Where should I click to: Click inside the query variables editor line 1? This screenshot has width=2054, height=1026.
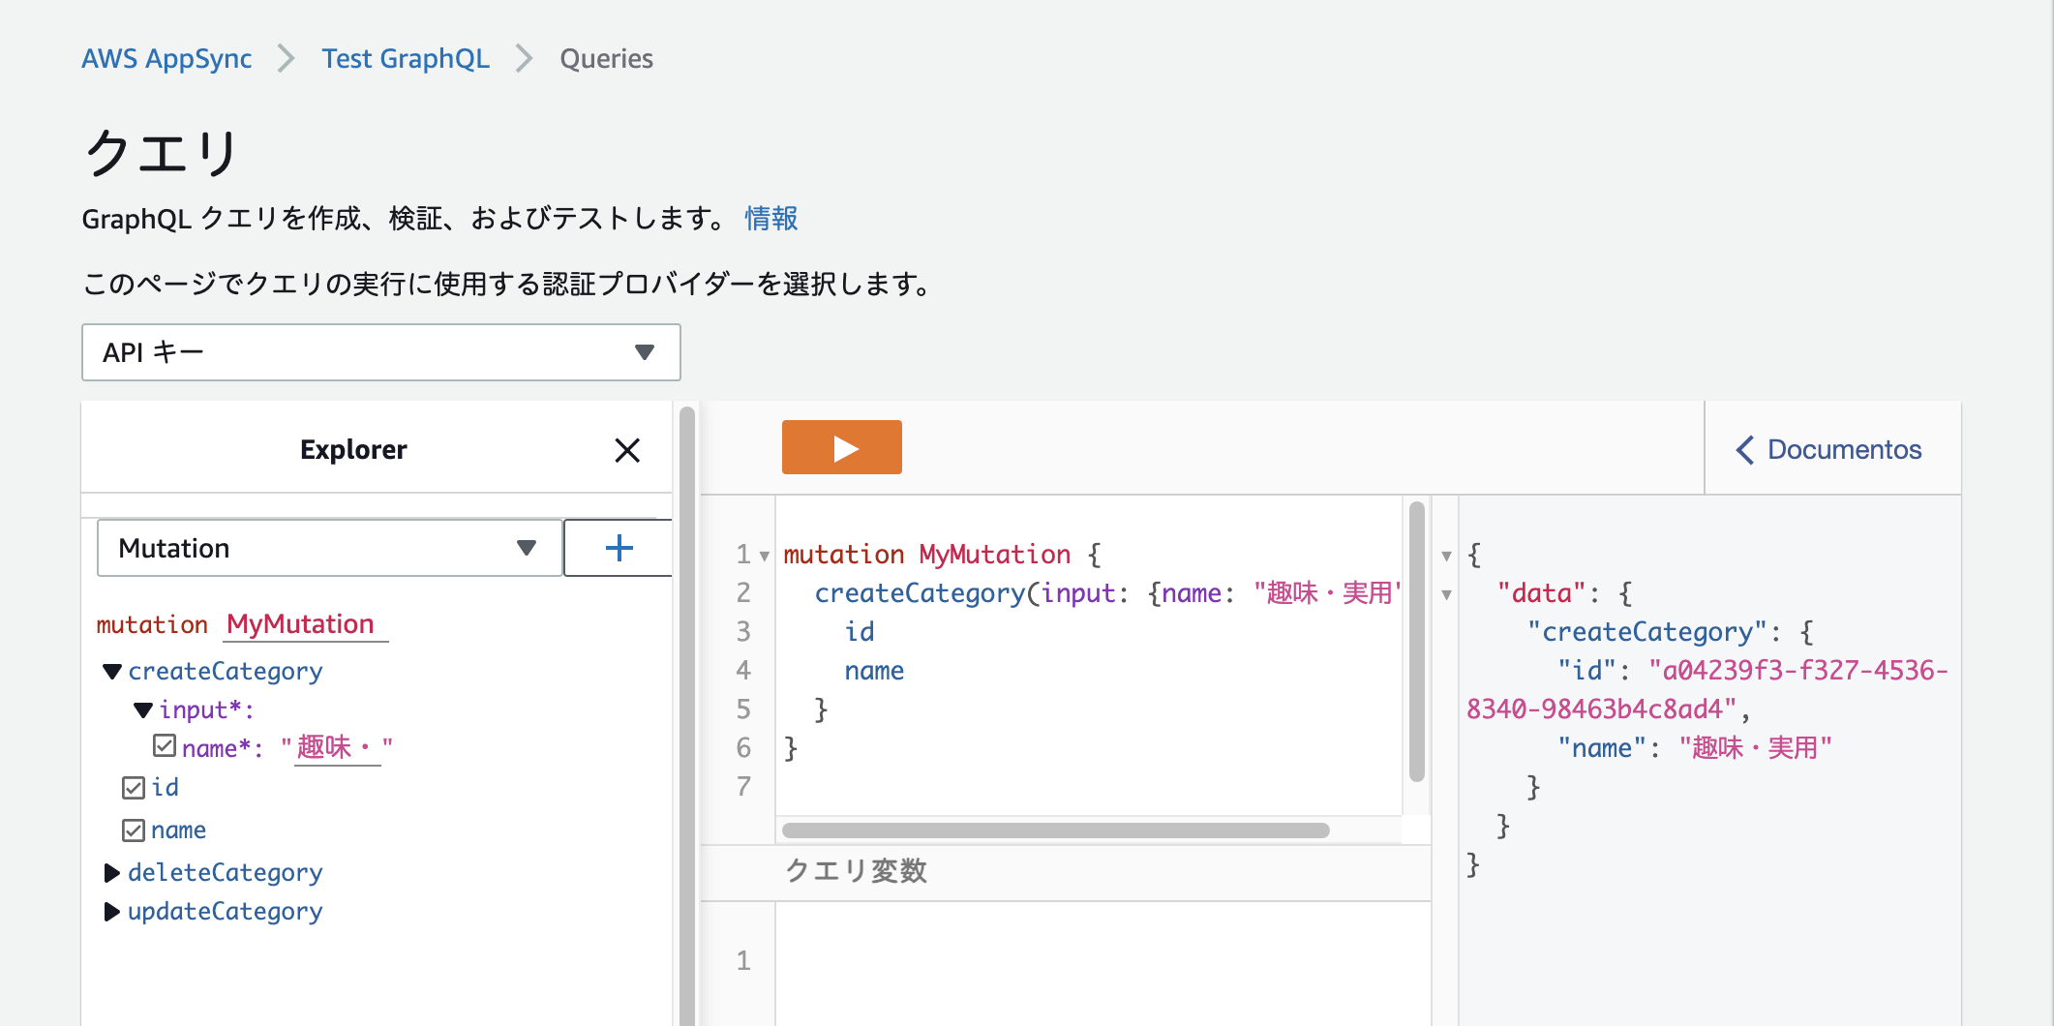click(1103, 961)
